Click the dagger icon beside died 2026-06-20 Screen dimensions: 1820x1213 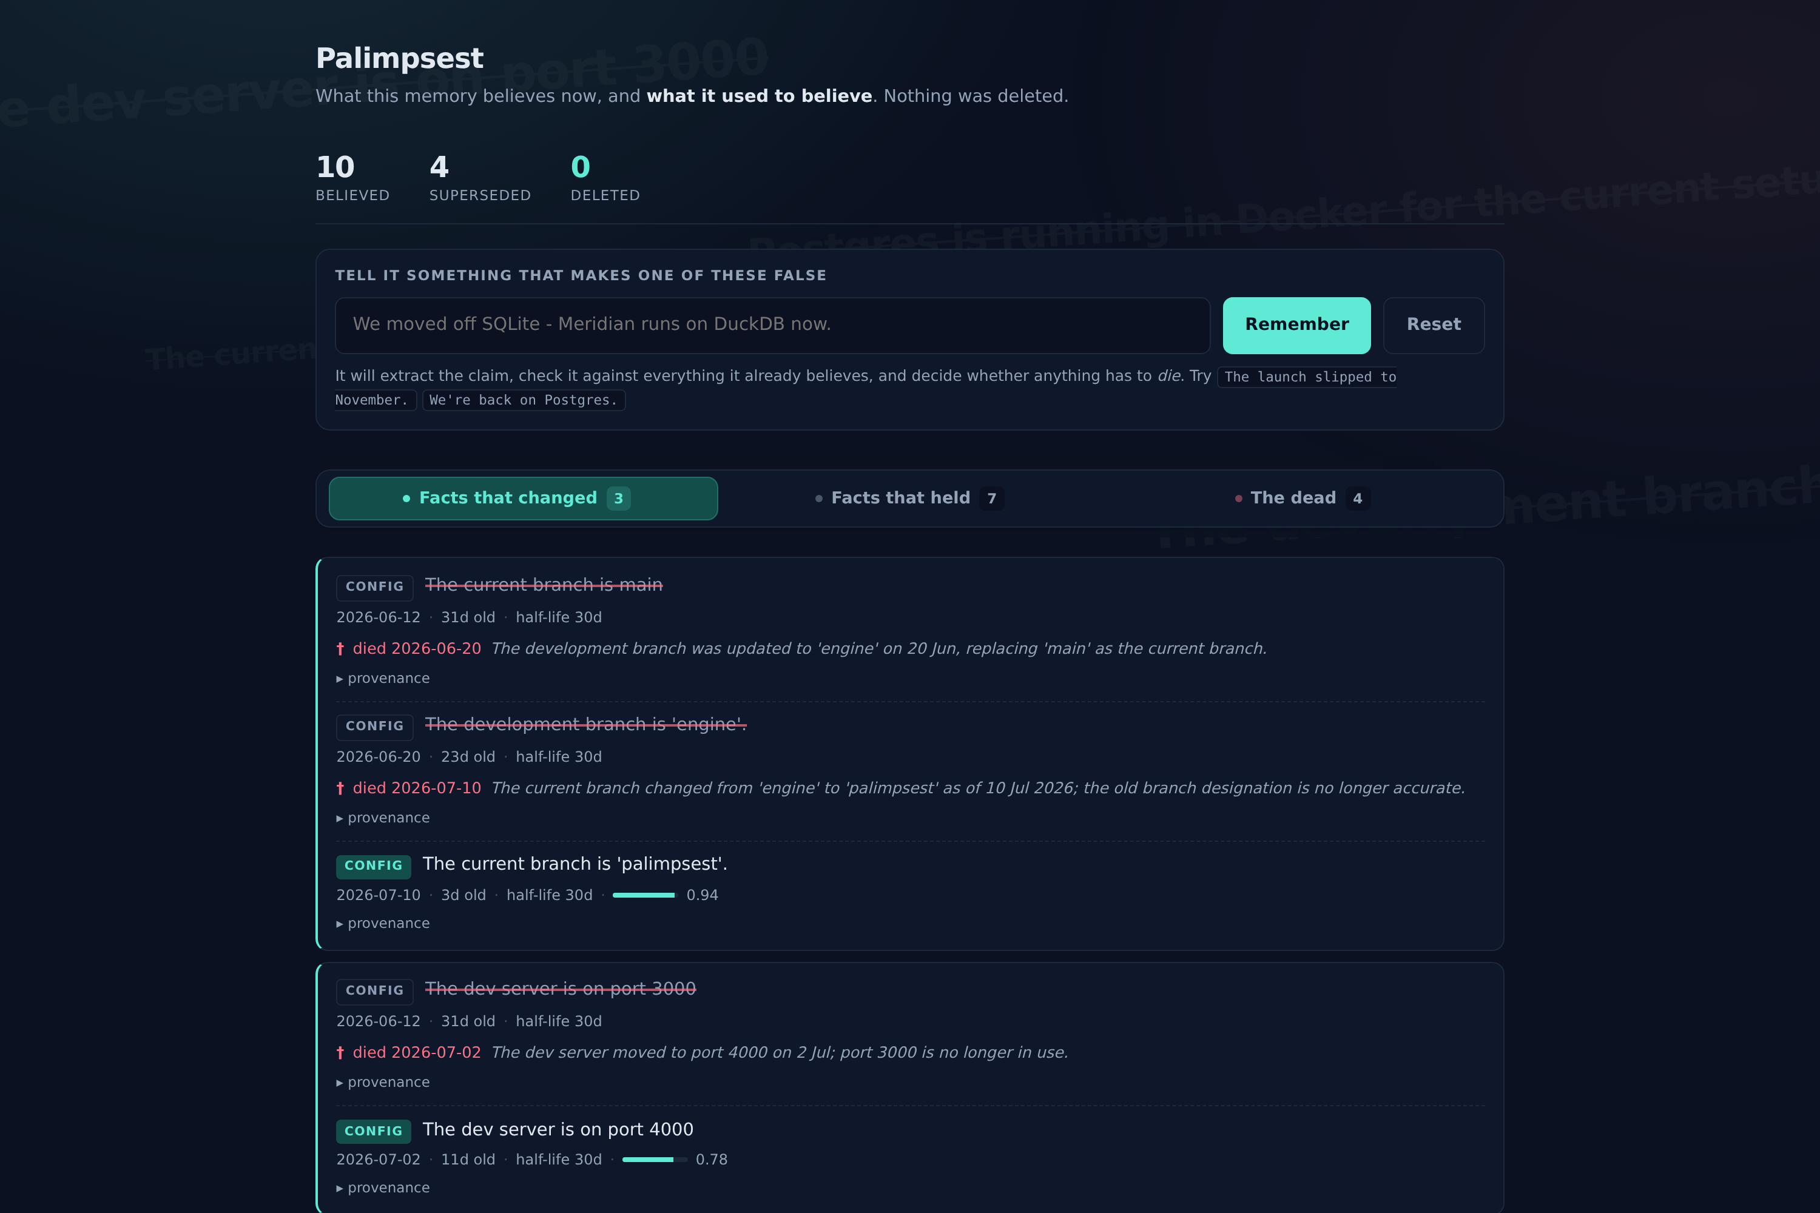340,648
